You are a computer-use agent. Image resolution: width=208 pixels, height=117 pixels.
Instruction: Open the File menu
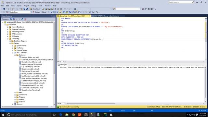2,6
